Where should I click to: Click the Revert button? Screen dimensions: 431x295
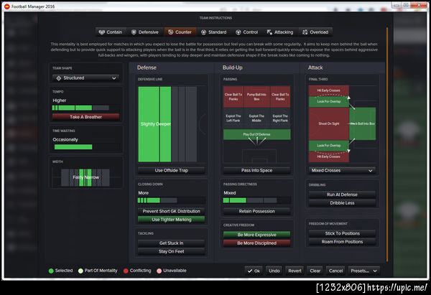tap(295, 271)
